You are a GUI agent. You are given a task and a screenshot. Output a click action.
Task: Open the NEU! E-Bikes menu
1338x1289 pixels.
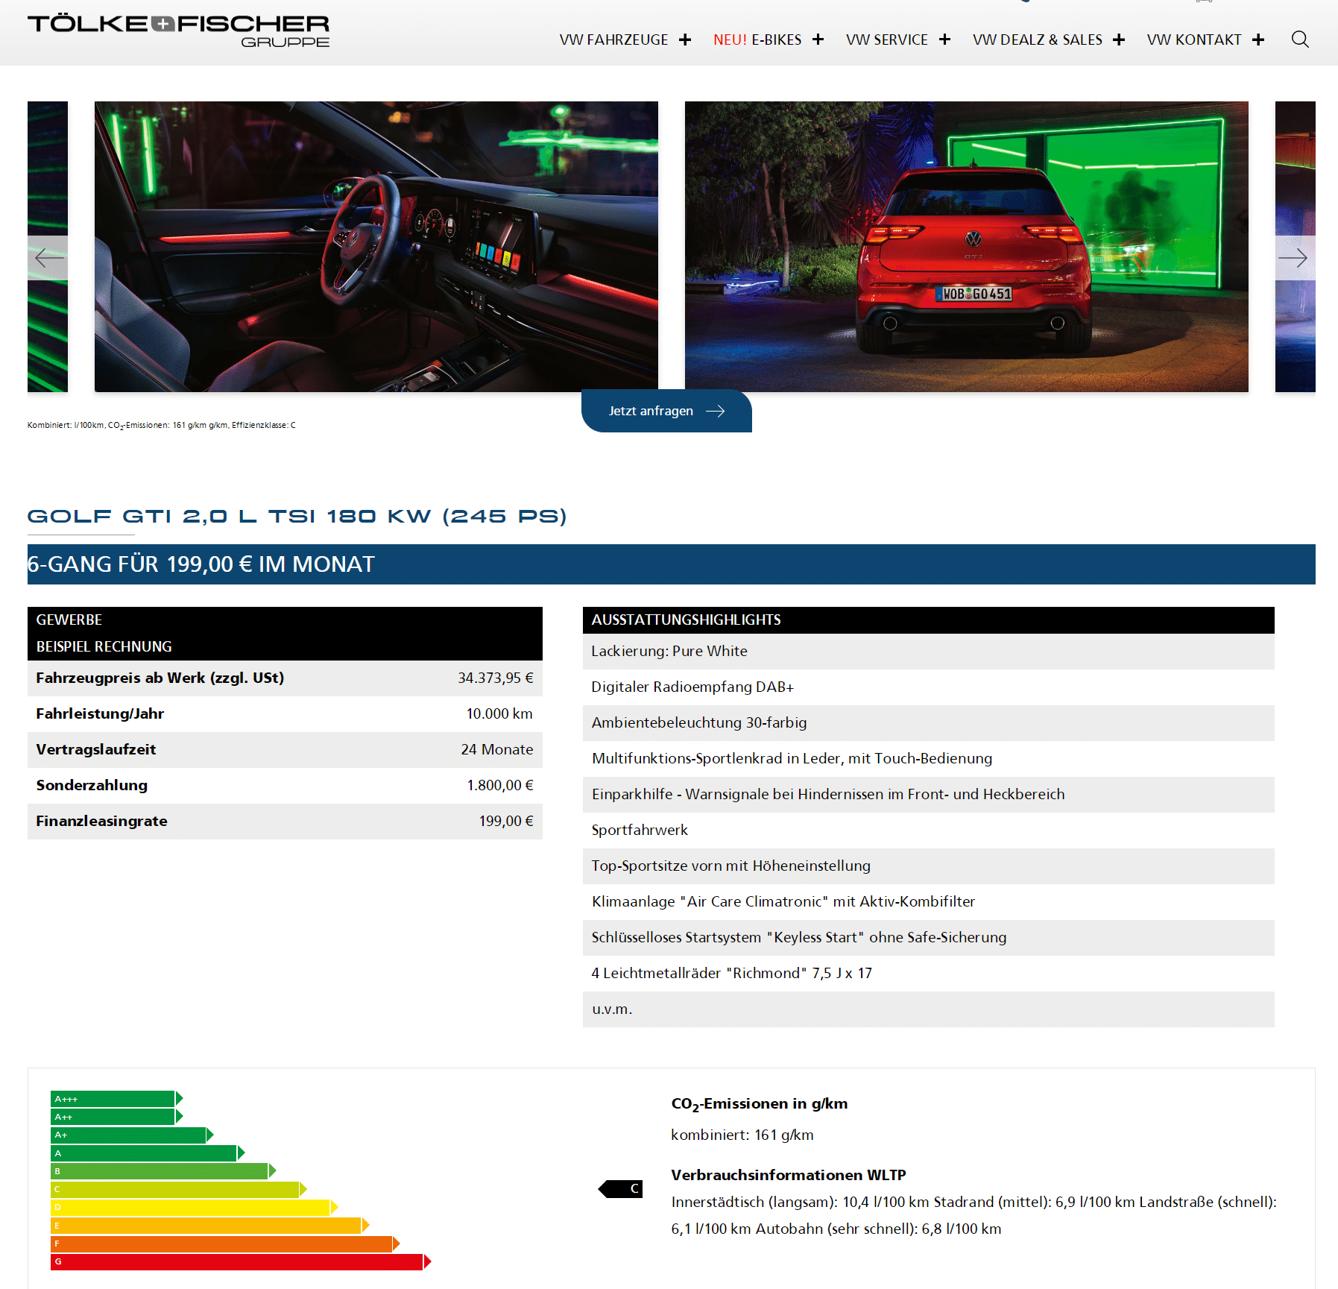click(x=757, y=40)
